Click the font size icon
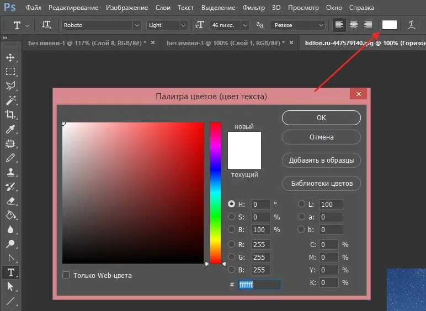 199,25
